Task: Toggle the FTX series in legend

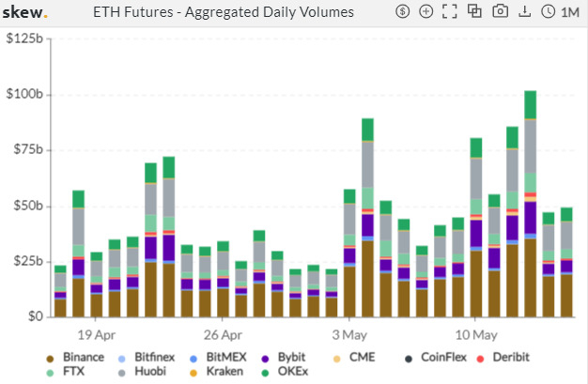Action: tap(65, 372)
